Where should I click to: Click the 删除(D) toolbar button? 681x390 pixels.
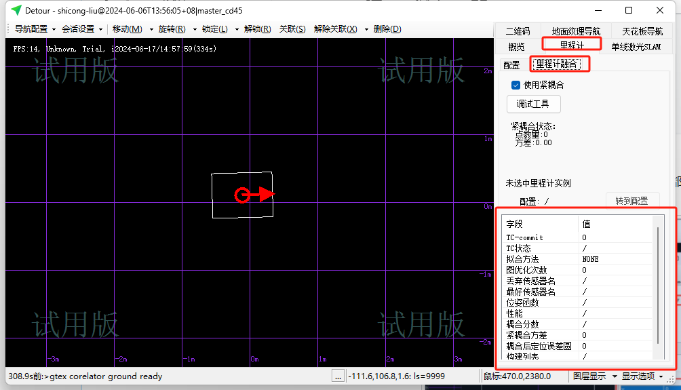tap(387, 29)
